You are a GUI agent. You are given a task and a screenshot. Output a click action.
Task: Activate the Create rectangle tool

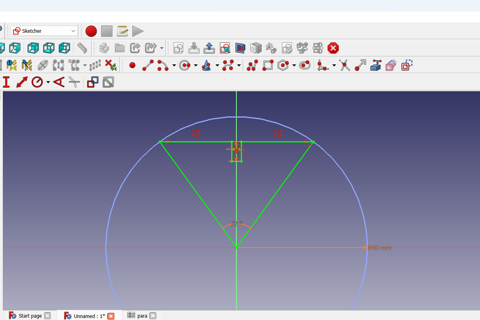click(268, 65)
